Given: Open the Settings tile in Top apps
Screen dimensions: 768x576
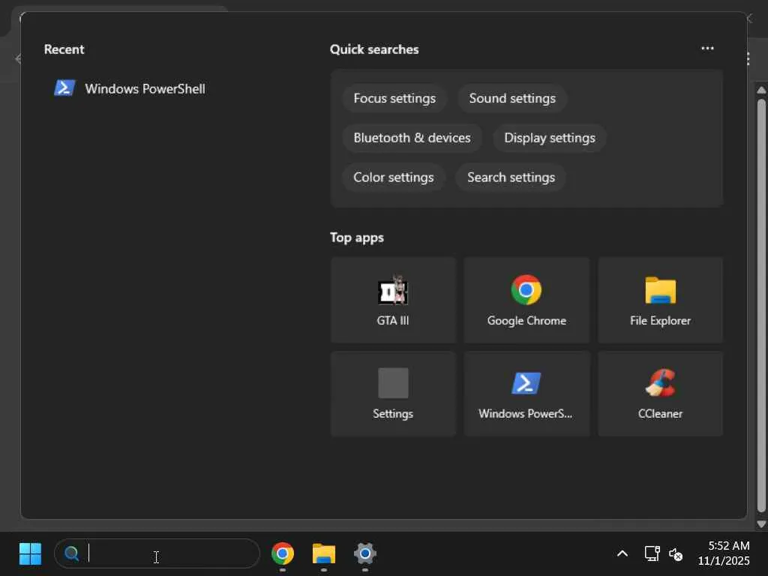Looking at the screenshot, I should tap(393, 393).
